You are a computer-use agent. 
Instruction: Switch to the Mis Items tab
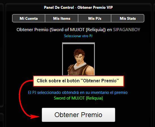(x=62, y=18)
